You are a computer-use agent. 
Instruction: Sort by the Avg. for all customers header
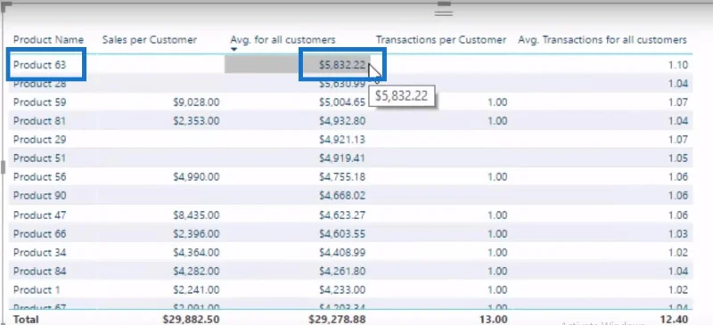point(283,39)
